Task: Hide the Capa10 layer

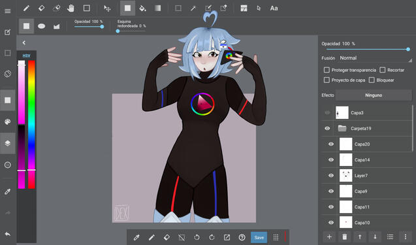Action: (x=331, y=222)
